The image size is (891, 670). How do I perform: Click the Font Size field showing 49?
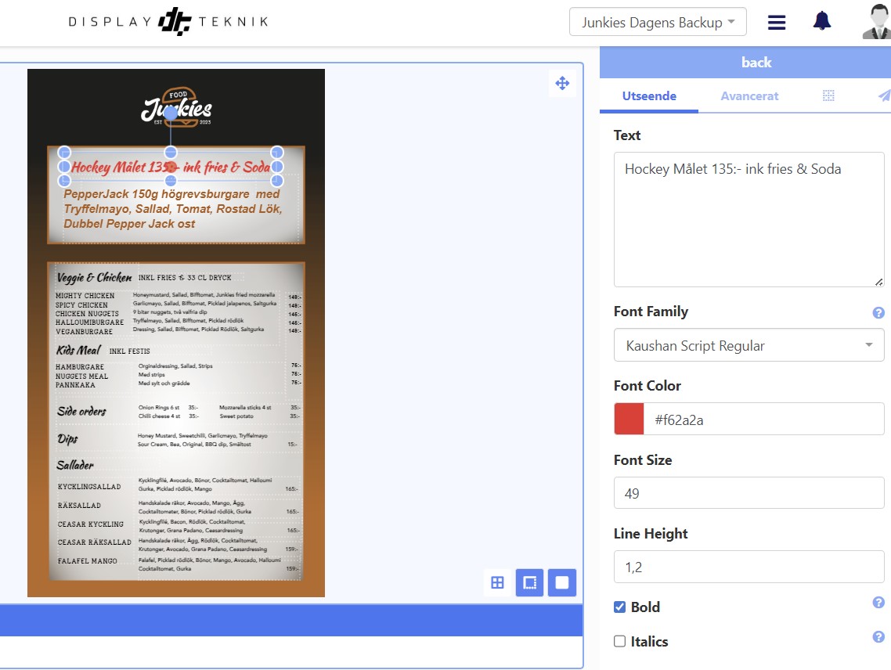749,492
